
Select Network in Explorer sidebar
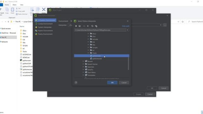pos(4,42)
